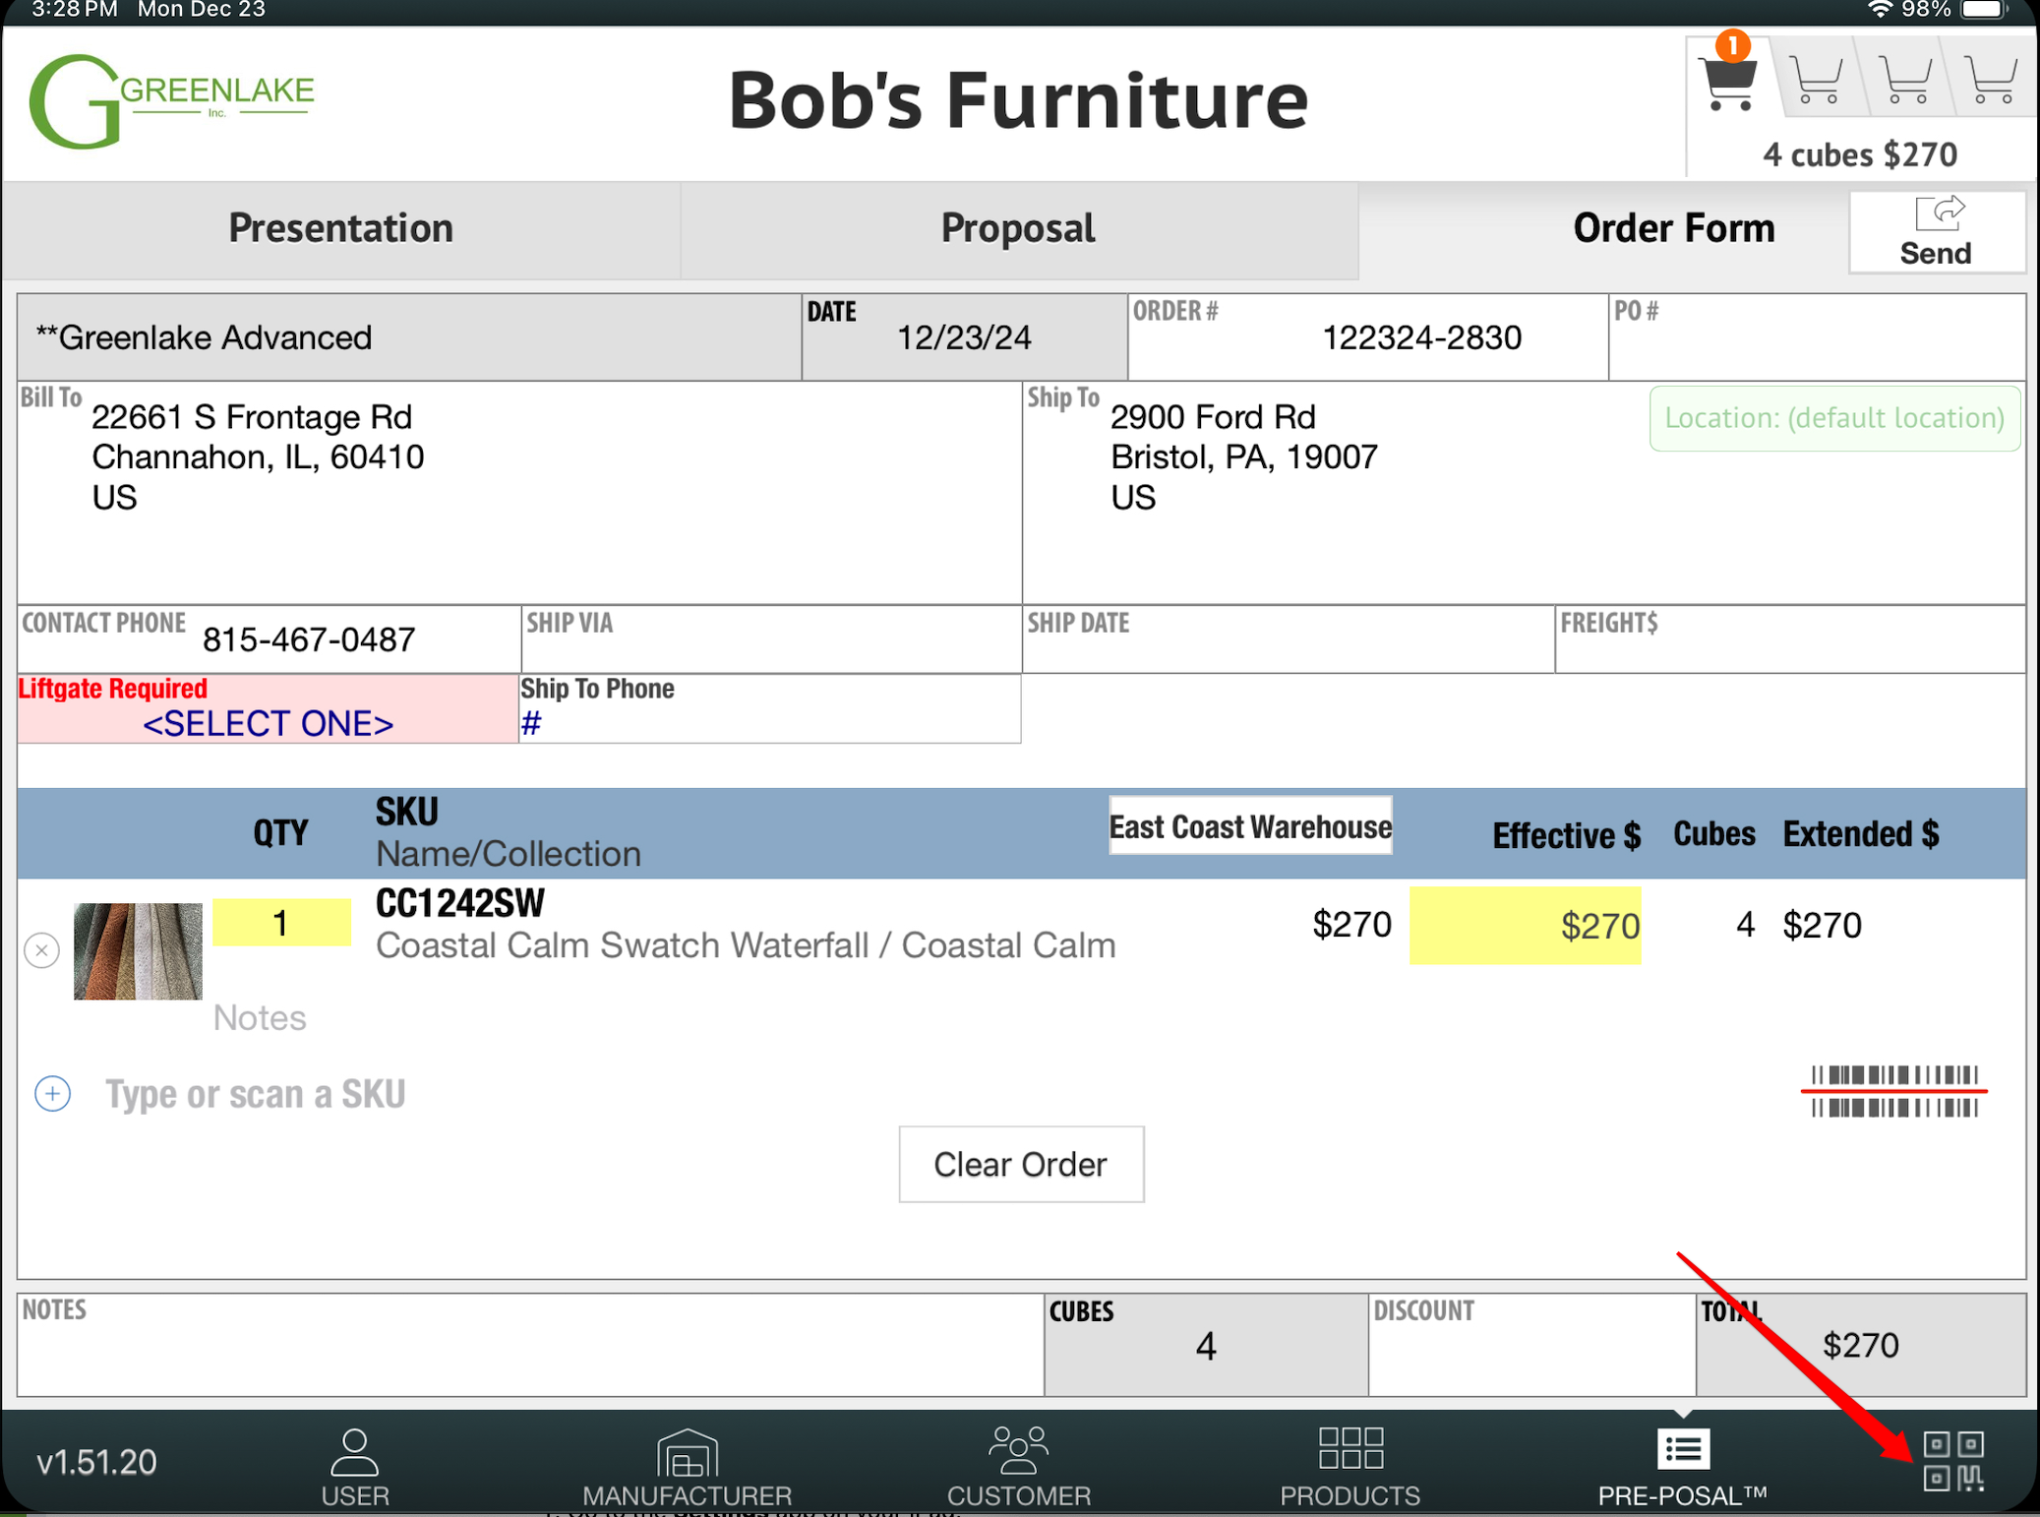2040x1517 pixels.
Task: Tap the barcode scanner icon
Action: [x=1893, y=1091]
